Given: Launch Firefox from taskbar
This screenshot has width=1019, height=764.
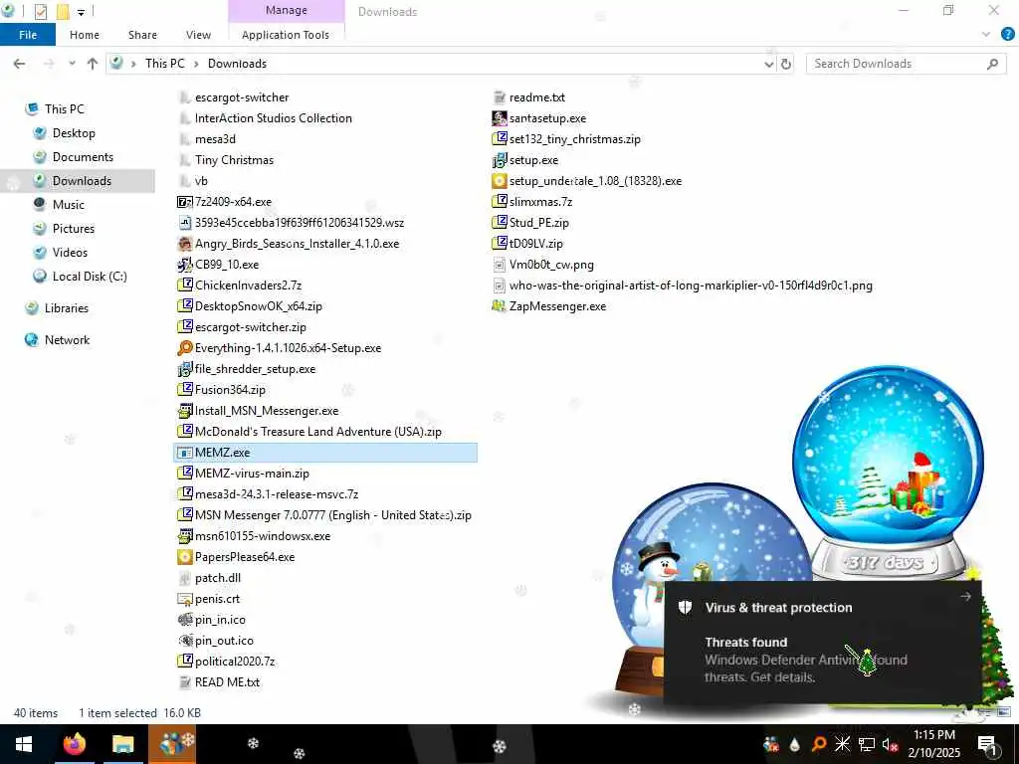Looking at the screenshot, I should pos(74,744).
